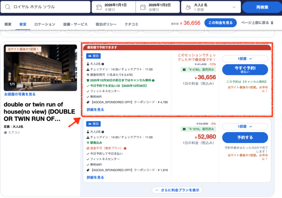Click the ¥36,656 price in header
The height and width of the screenshot is (198, 282).
[190, 23]
